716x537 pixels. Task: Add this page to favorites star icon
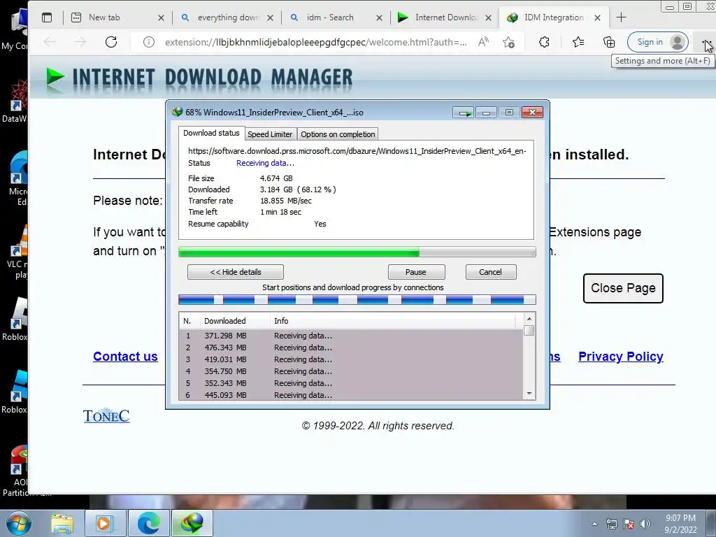pyautogui.click(x=509, y=42)
